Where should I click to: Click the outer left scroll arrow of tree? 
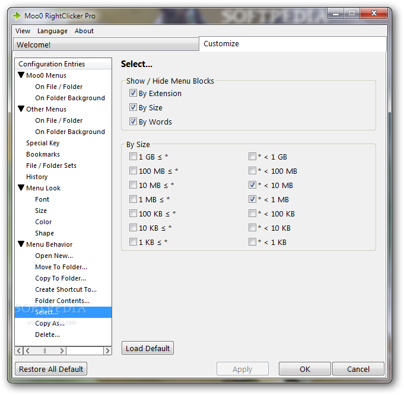coord(19,351)
